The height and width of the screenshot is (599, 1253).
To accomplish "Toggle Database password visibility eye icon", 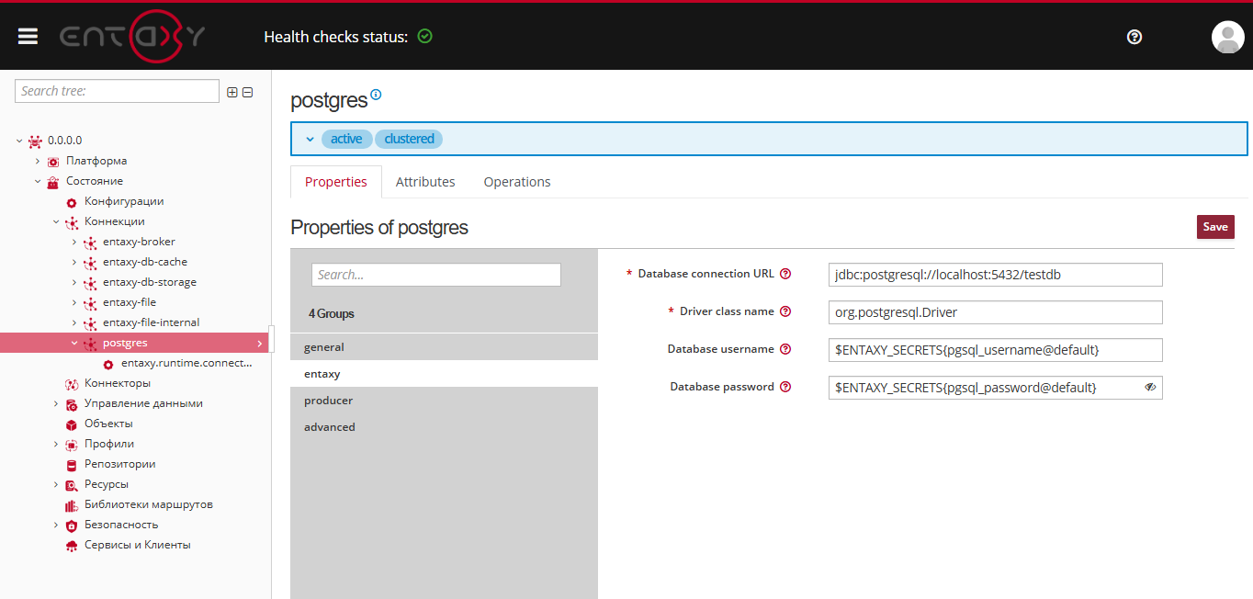I will (x=1150, y=388).
